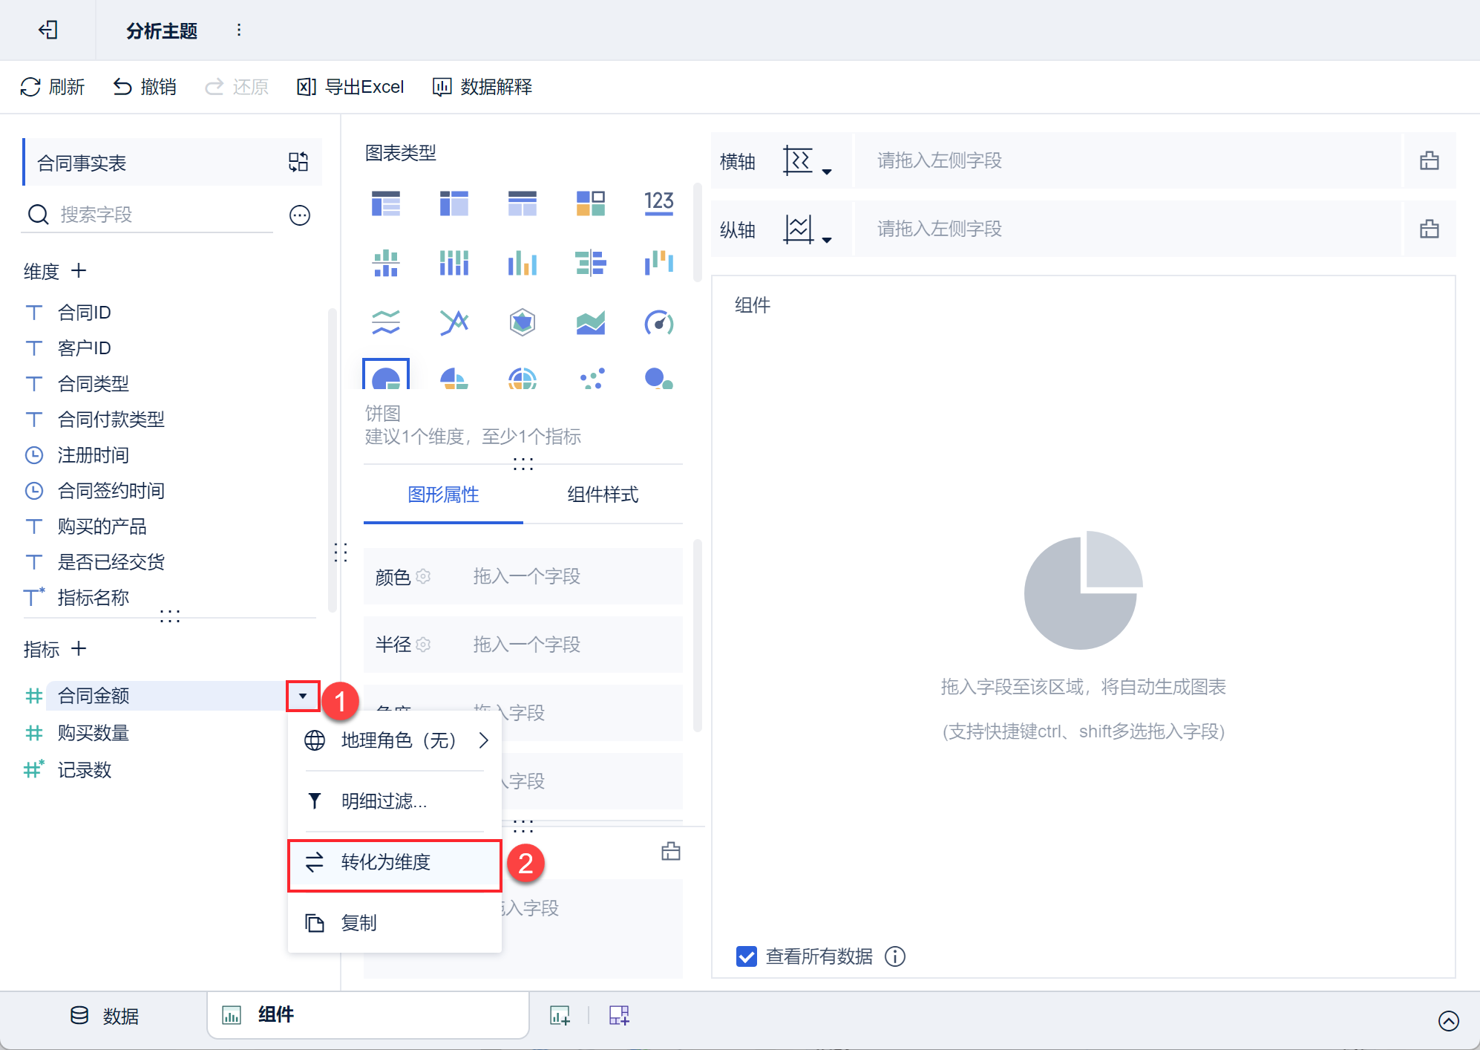The height and width of the screenshot is (1050, 1480).
Task: Select the 是否已经交货 dimension field
Action: (111, 562)
